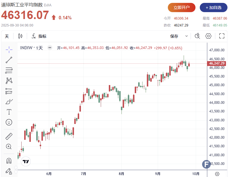Click the 44,000.00 price axis label
228x177 pixels.
(x=217, y=102)
